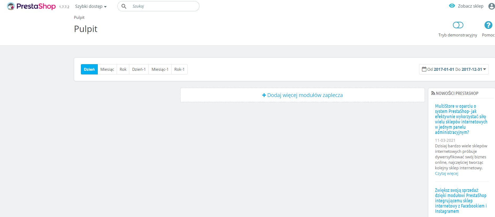The height and width of the screenshot is (217, 495).
Task: Click the Pulpit breadcrumb link
Action: [79, 18]
